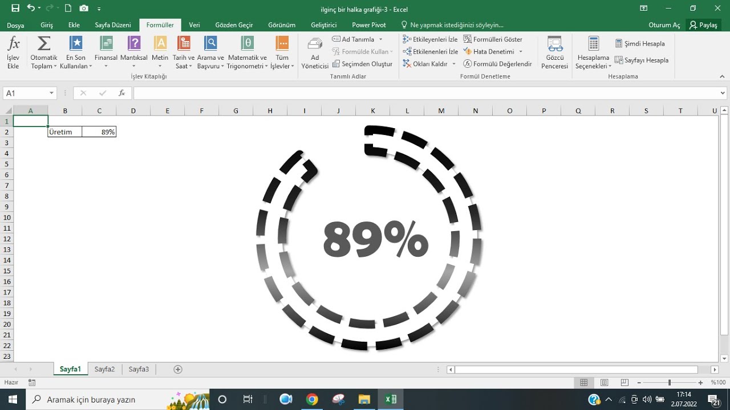Click the formula bar fx button
The image size is (730, 410).
(x=121, y=93)
